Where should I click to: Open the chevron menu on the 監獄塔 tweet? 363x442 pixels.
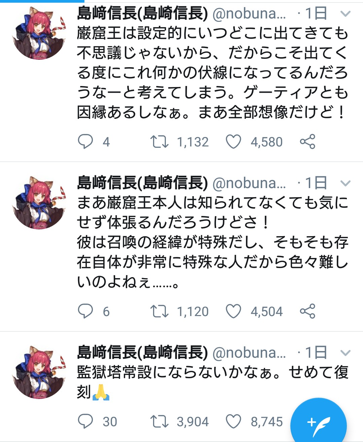coord(346,353)
